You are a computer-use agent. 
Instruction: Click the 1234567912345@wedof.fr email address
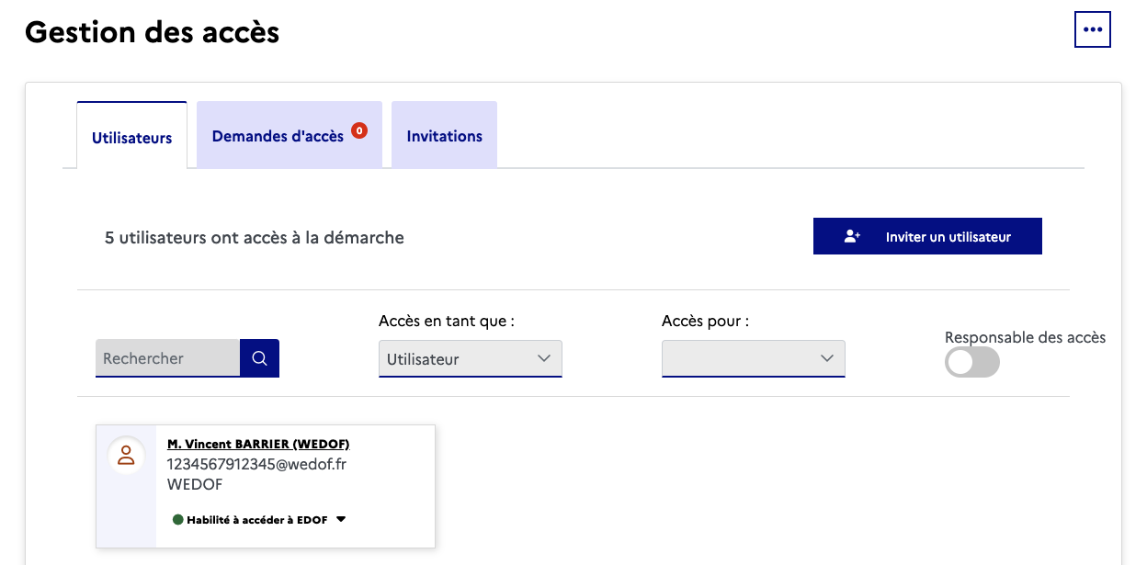point(256,464)
